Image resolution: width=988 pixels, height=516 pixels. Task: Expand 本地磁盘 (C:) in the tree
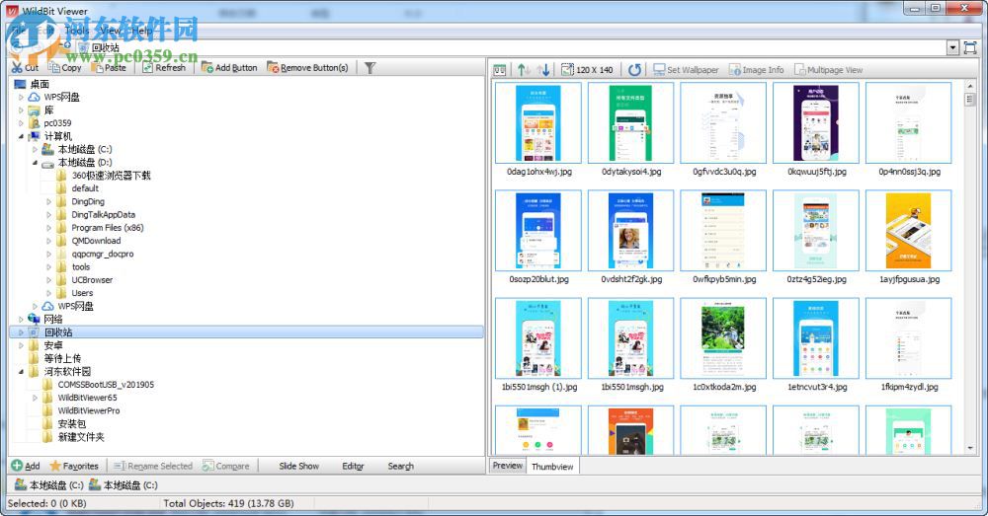(35, 150)
